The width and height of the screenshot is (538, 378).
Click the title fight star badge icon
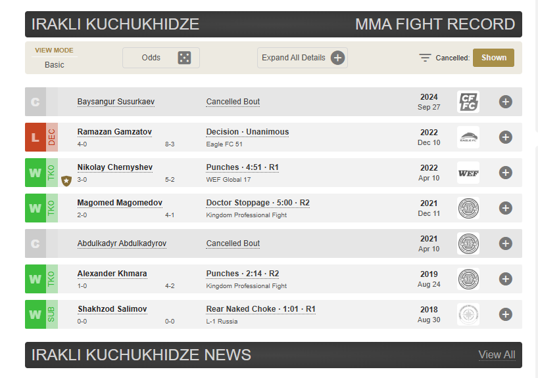(66, 180)
